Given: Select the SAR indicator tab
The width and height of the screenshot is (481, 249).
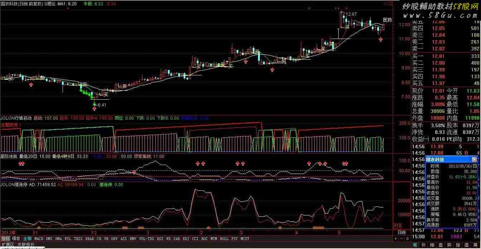Looking at the screenshot, I should click(177, 239).
